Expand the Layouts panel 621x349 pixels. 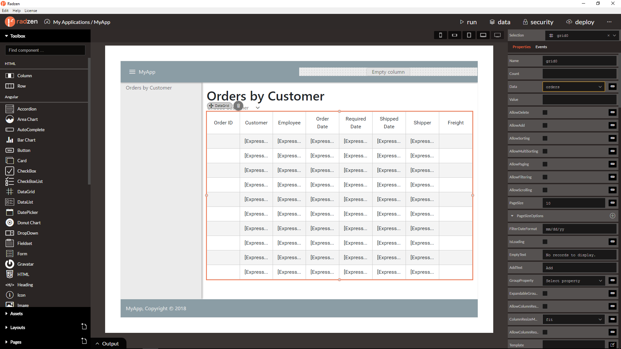15,327
